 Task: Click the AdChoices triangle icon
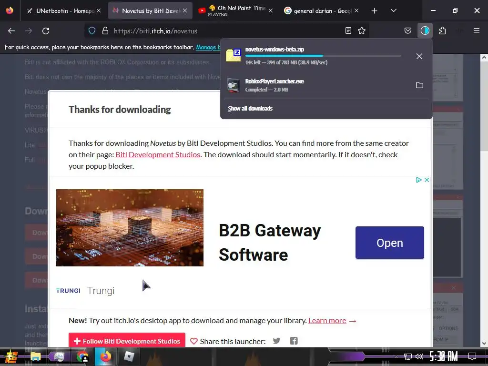click(x=418, y=180)
